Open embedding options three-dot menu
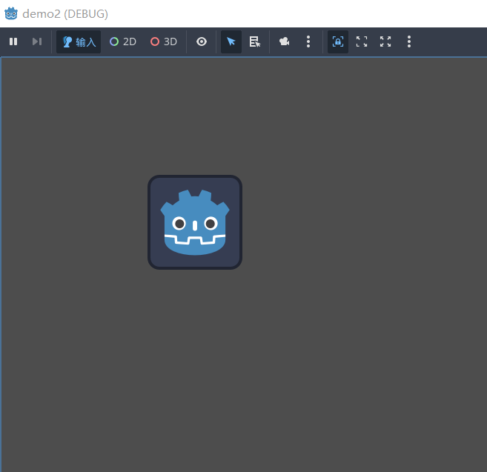The width and height of the screenshot is (487, 472). tap(409, 41)
